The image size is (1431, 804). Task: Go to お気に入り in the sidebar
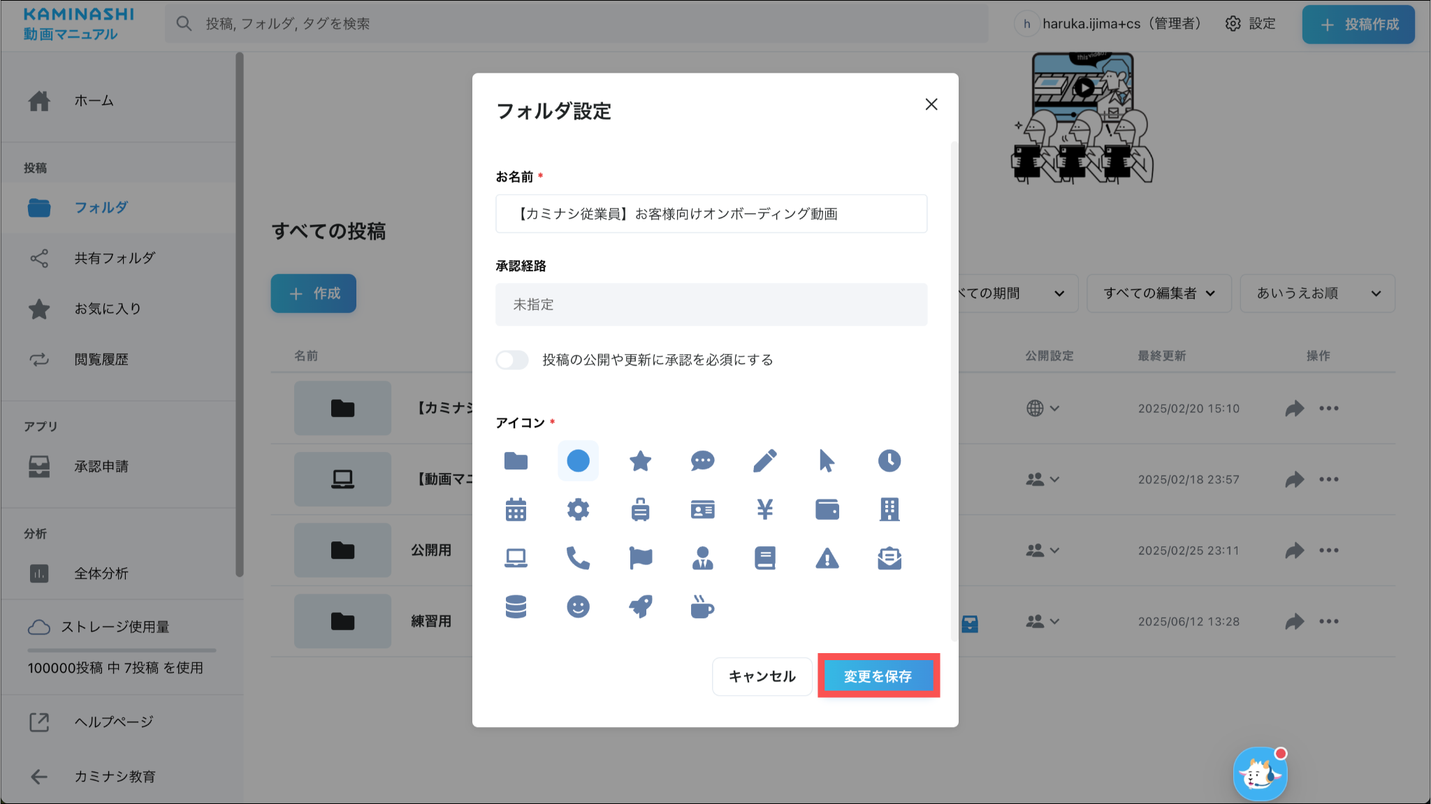click(108, 309)
